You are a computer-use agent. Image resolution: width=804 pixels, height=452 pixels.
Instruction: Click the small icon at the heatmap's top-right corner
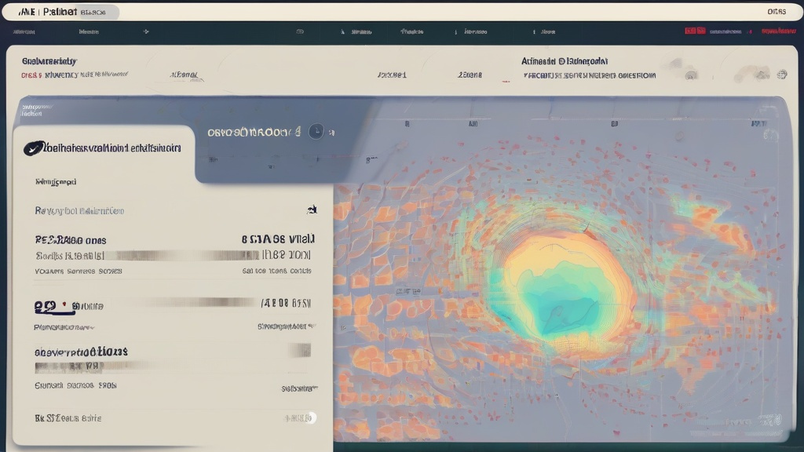pyautogui.click(x=771, y=134)
